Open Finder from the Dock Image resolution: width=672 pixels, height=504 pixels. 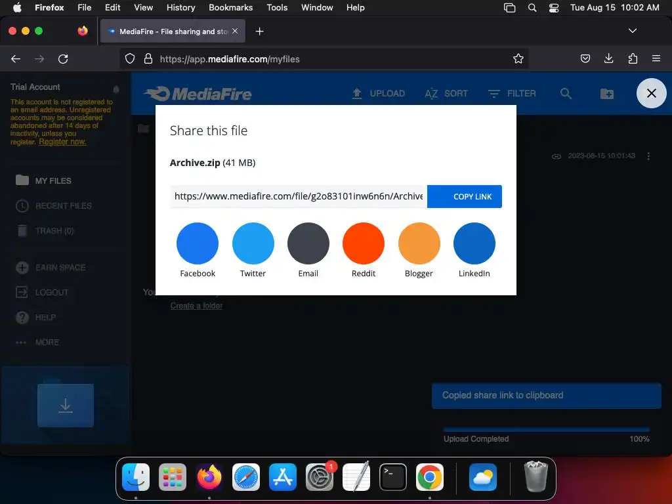(136, 476)
